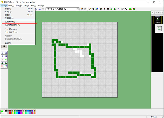The image size is (164, 118).
Task: Click the 上移 move up button
Action: (x=154, y=12)
